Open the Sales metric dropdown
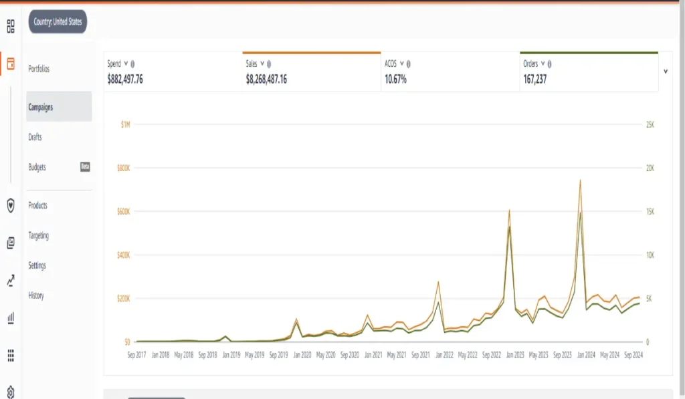 click(x=262, y=64)
